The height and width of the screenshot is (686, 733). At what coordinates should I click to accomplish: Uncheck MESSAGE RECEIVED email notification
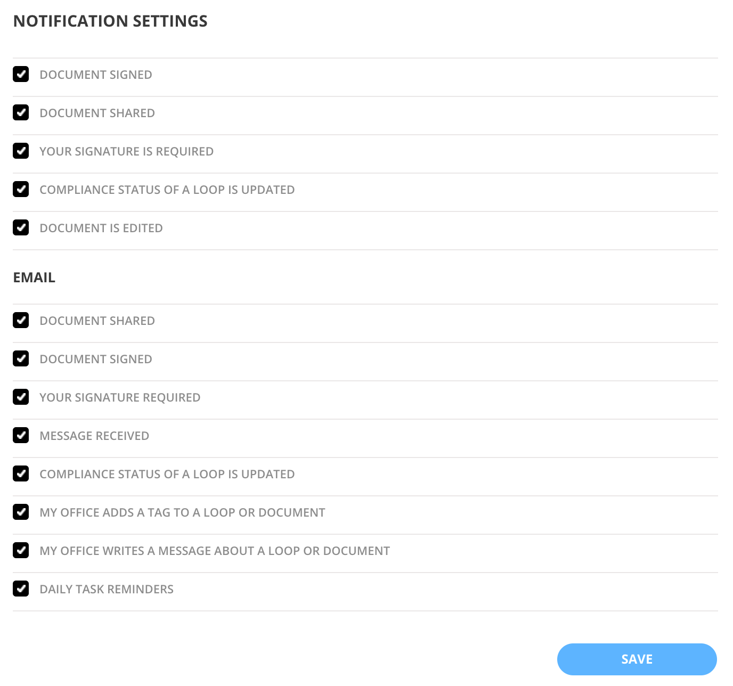21,436
